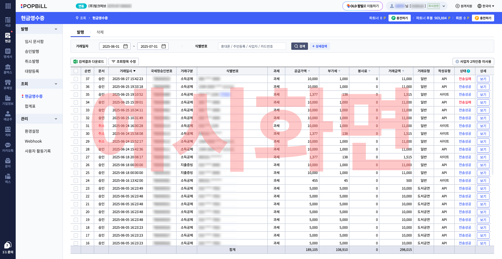Check the row 37 checkbox
This screenshot has width=502, height=259.
coord(76,79)
